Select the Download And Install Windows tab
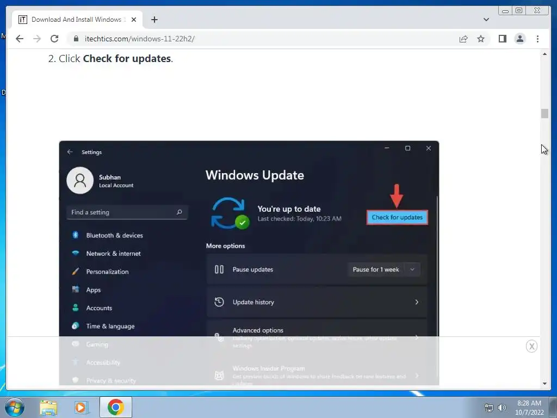557x418 pixels. (77, 20)
